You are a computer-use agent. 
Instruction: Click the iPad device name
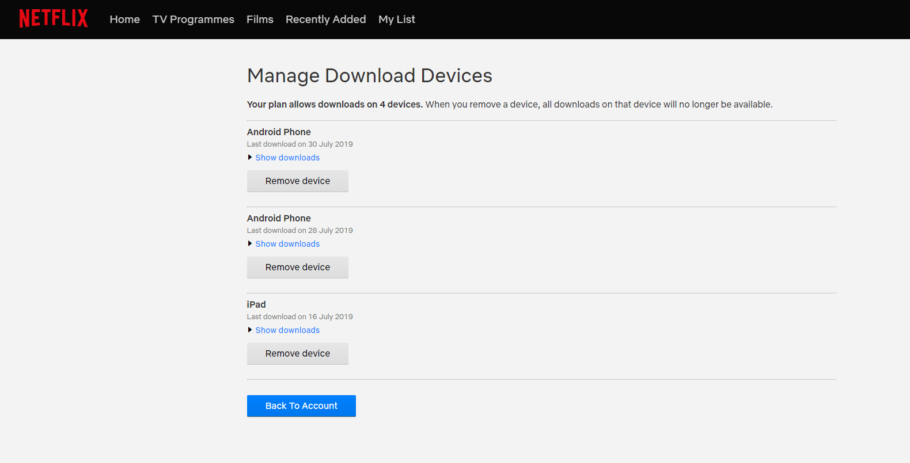click(256, 305)
